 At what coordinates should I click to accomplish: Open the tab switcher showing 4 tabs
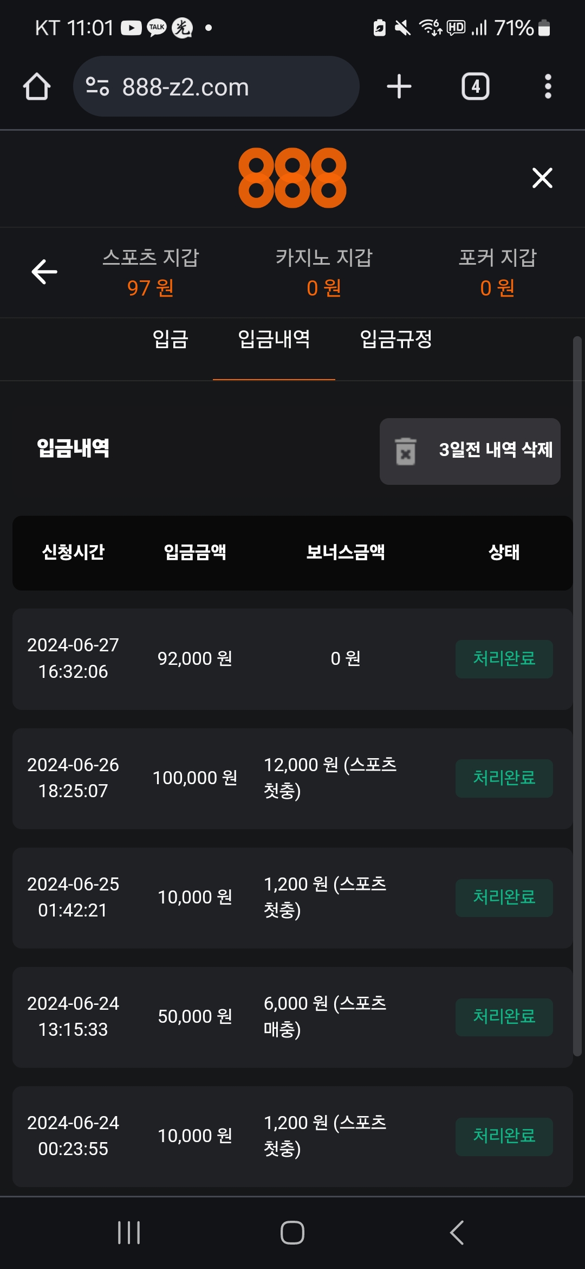point(475,87)
